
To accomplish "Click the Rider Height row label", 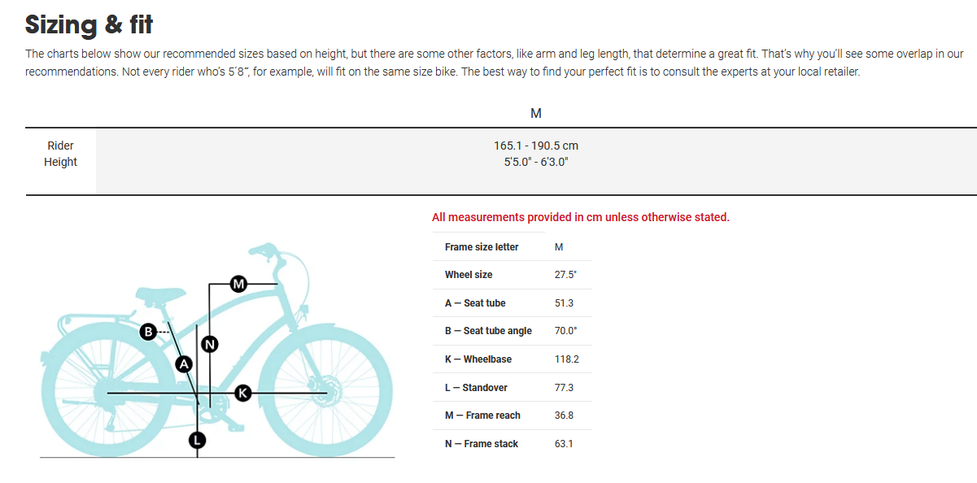I will (61, 154).
